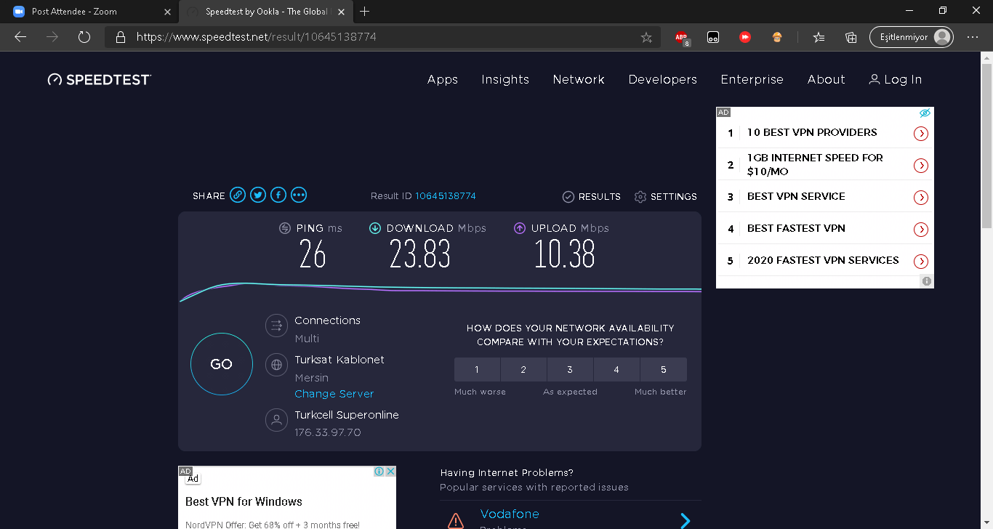Screen dimensions: 993x529
Task: Click the info icon at the VPN ad's corner
Action: [927, 281]
